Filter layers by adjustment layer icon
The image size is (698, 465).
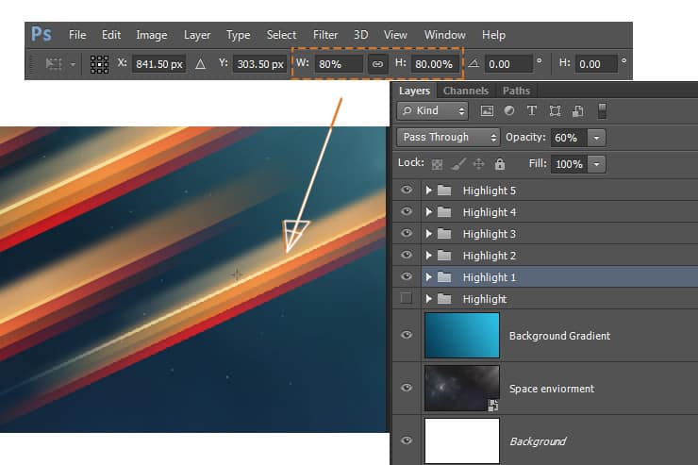pyautogui.click(x=509, y=110)
